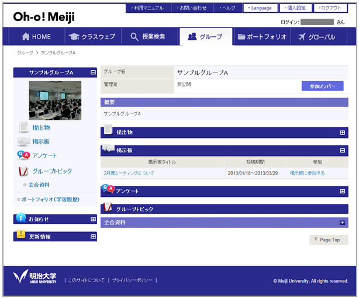
Task: Click the 参加メンバー button
Action: pyautogui.click(x=322, y=86)
